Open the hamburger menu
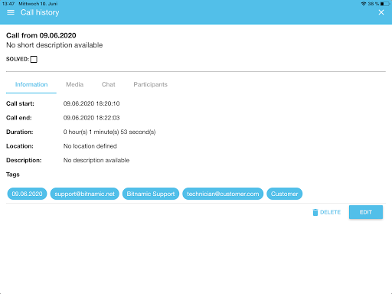The width and height of the screenshot is (392, 294). click(11, 12)
